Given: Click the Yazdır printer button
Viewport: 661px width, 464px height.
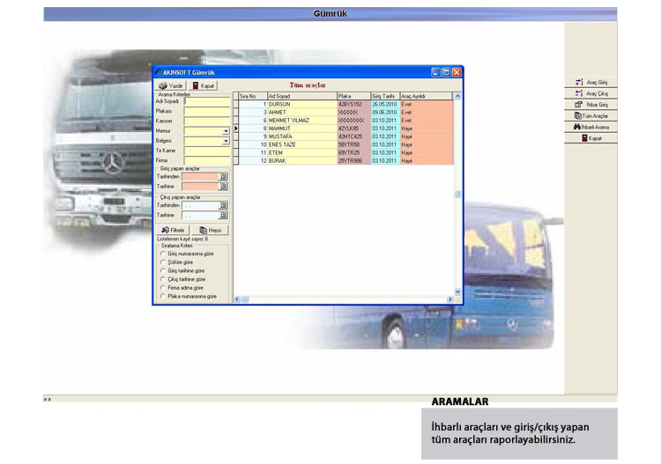Looking at the screenshot, I should 171,85.
